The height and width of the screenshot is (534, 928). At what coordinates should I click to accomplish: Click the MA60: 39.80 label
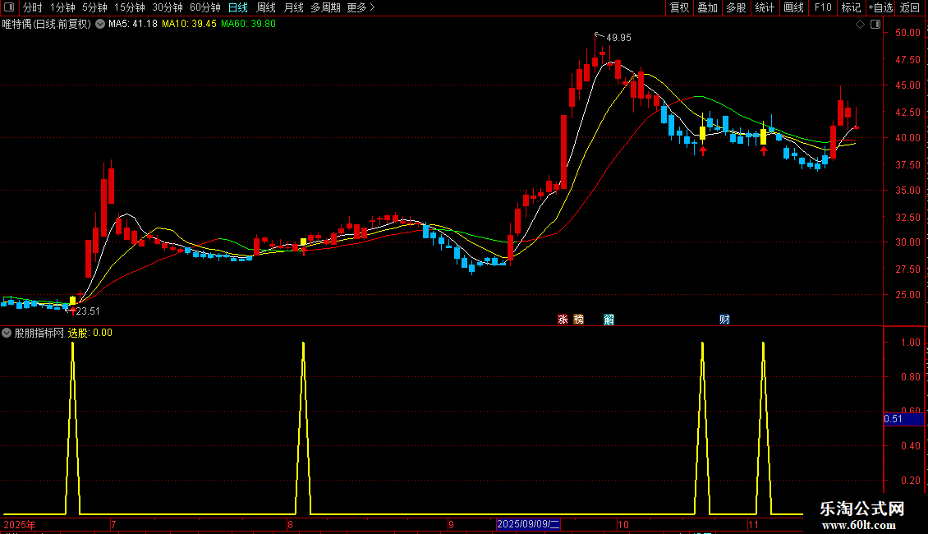(248, 24)
